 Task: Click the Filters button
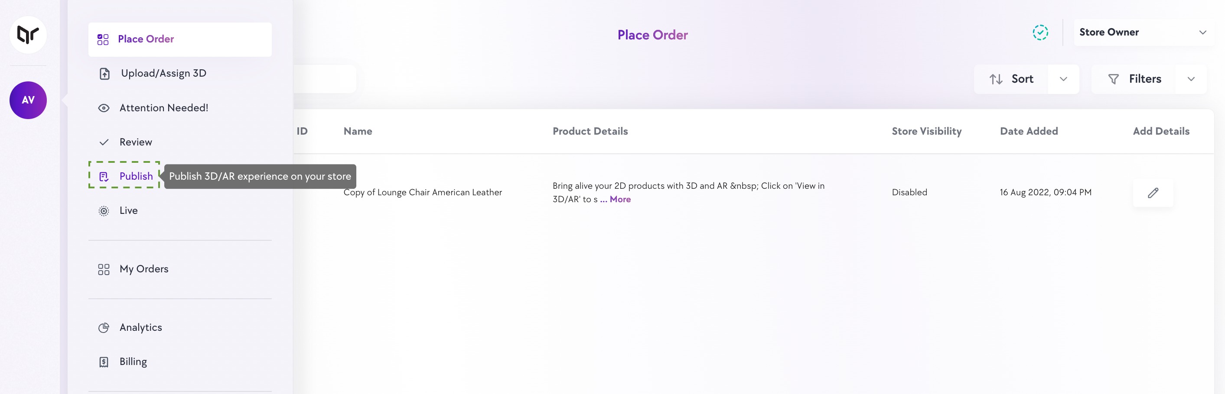click(1135, 79)
